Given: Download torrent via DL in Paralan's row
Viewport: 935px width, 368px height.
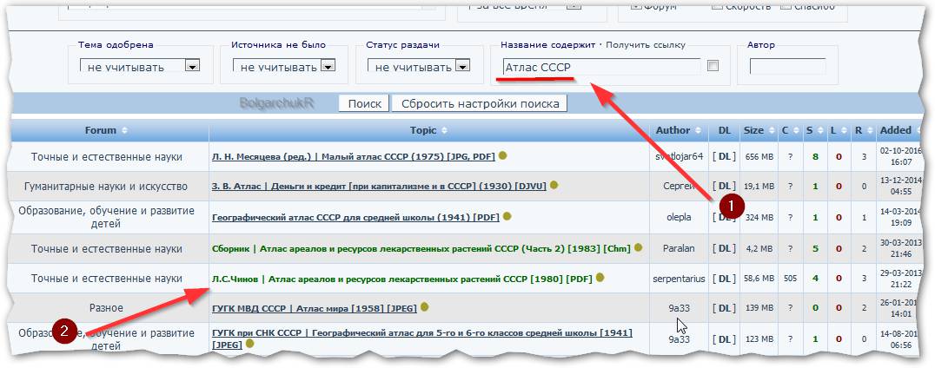Looking at the screenshot, I should point(724,248).
